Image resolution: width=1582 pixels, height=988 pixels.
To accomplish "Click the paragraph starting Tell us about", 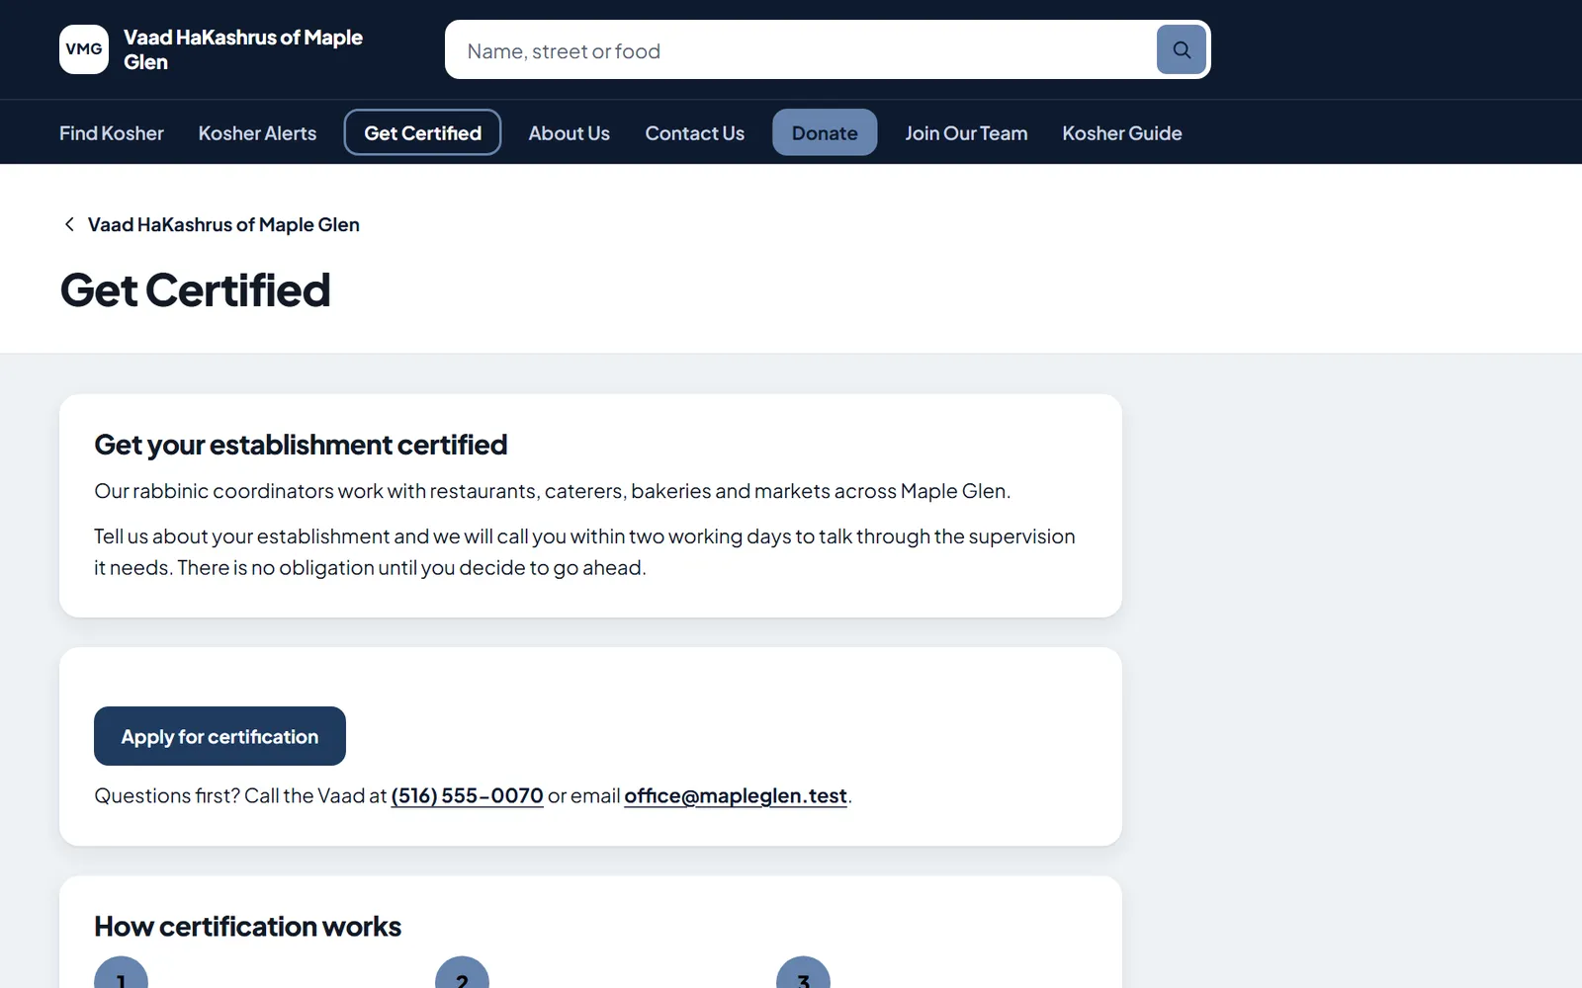I will click(x=584, y=551).
